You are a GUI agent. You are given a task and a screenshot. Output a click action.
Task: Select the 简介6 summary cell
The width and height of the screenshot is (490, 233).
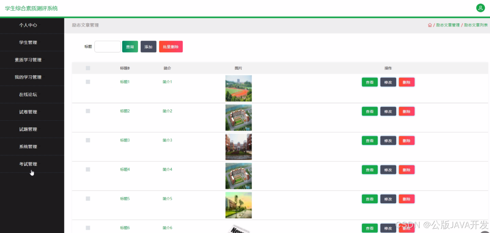click(167, 228)
